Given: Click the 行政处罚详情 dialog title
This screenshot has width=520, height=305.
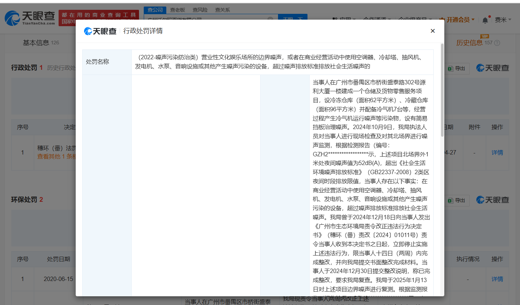Looking at the screenshot, I should coord(143,31).
